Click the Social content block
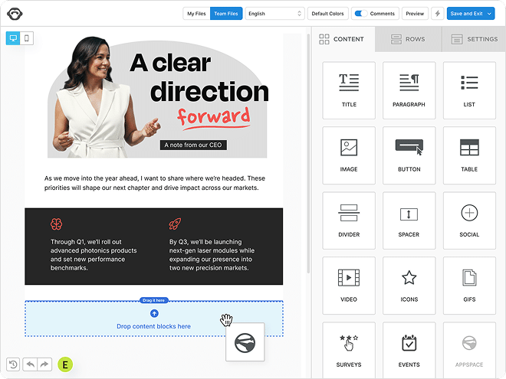 pyautogui.click(x=469, y=221)
